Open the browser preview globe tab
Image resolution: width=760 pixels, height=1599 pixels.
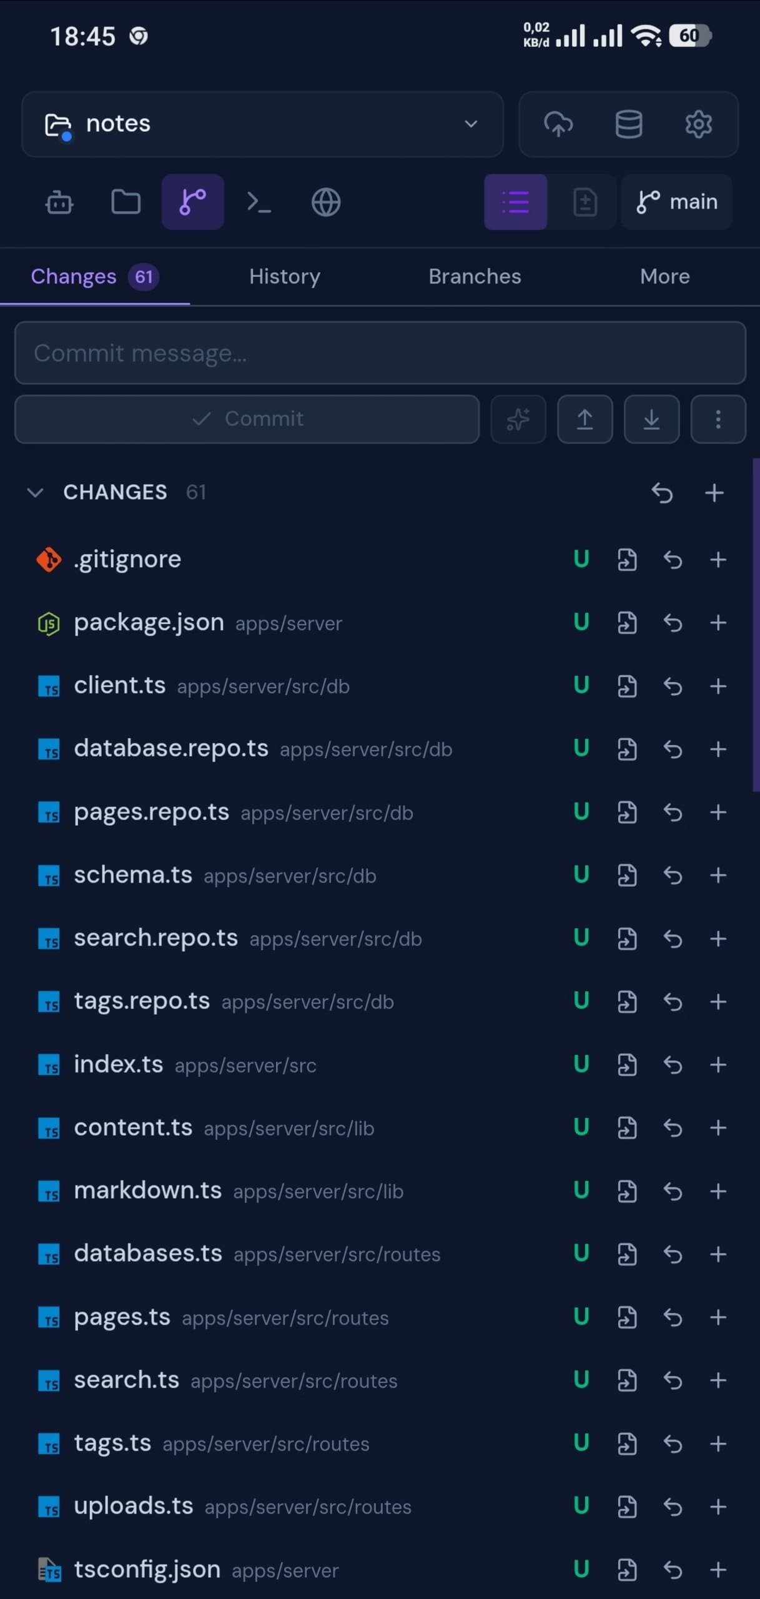[x=326, y=202]
